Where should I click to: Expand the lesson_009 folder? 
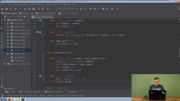(8, 54)
